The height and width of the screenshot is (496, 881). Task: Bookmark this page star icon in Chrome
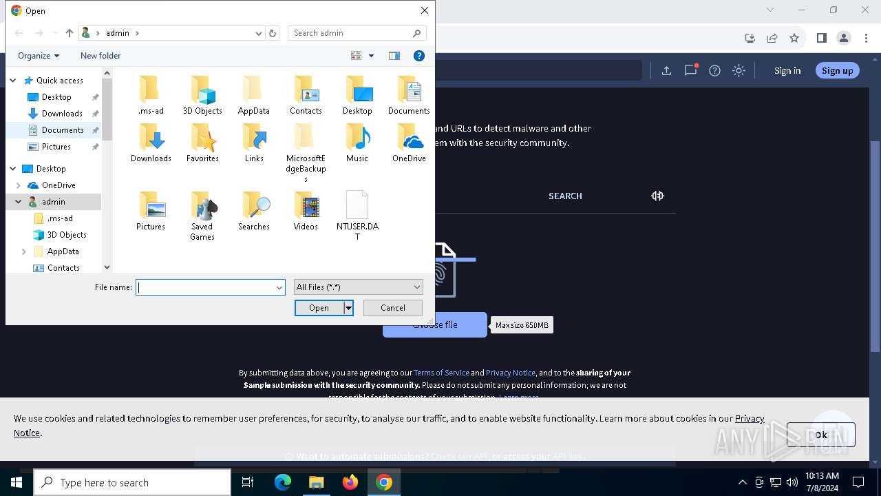pyautogui.click(x=794, y=38)
